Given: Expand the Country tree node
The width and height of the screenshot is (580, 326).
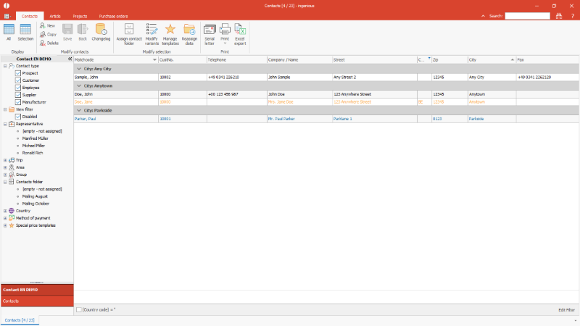Looking at the screenshot, I should click(x=5, y=211).
